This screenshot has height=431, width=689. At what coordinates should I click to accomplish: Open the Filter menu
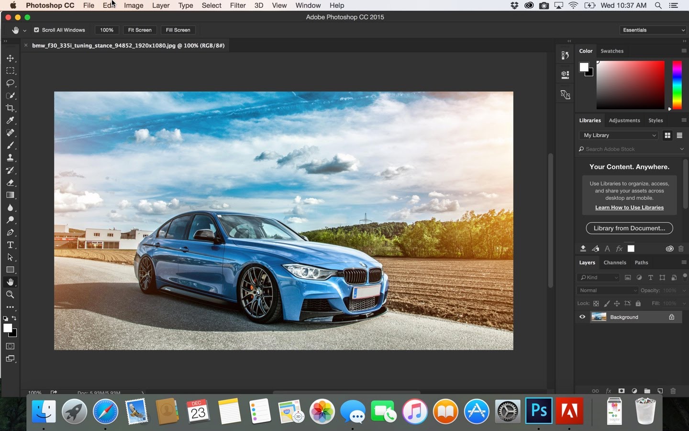pyautogui.click(x=238, y=5)
